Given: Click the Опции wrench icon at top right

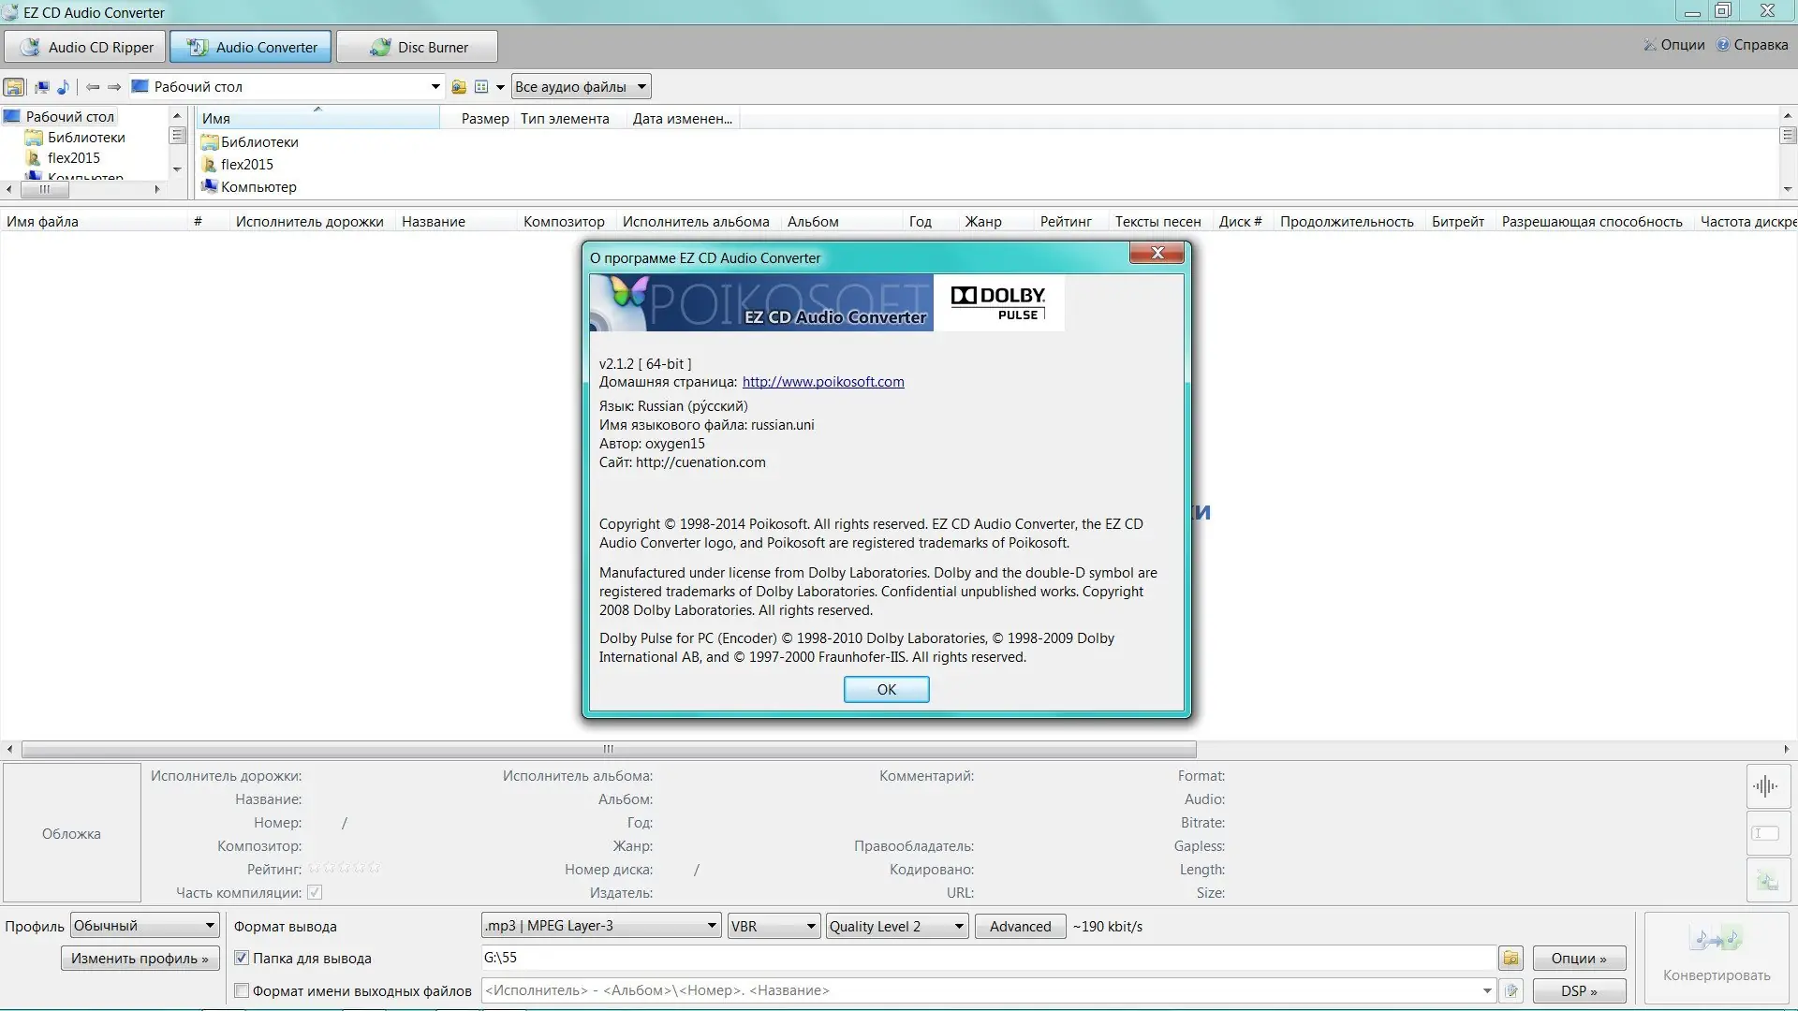Looking at the screenshot, I should (1650, 45).
